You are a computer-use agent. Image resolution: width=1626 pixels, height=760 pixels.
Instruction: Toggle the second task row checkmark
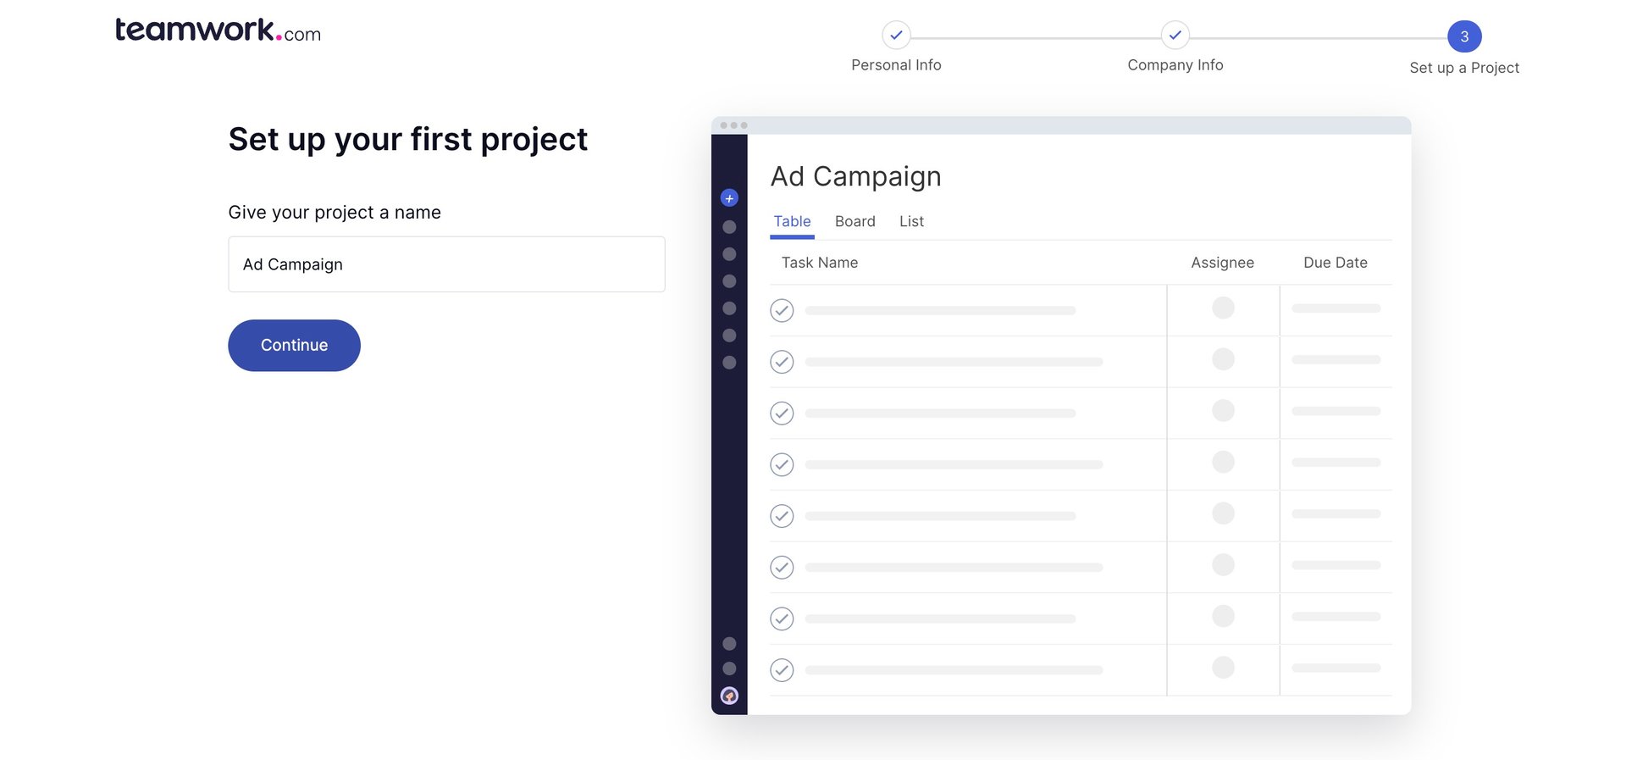coord(782,362)
